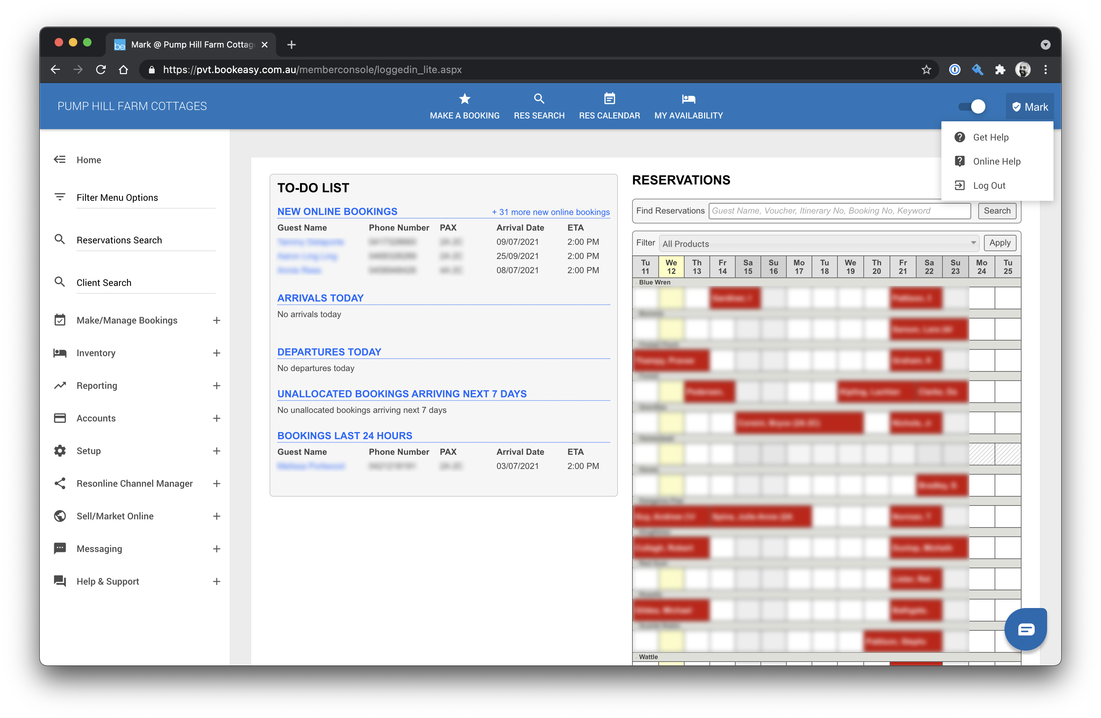Click the 31 more new online bookings link

point(550,211)
